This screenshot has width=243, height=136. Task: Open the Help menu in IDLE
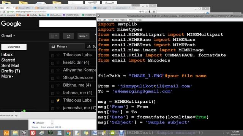point(139,20)
